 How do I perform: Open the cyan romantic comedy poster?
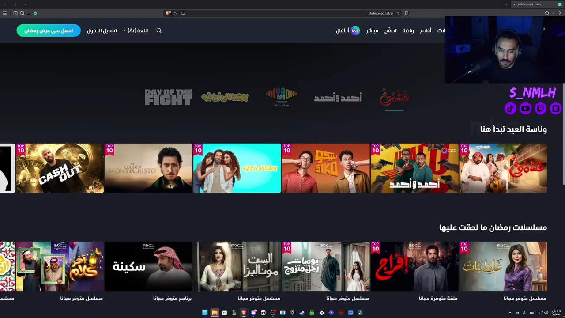tap(237, 168)
